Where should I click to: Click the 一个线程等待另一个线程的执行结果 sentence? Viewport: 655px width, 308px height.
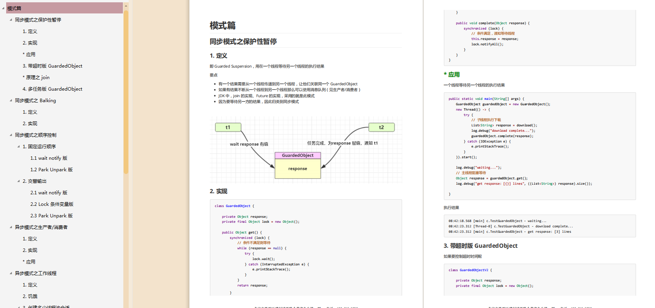474,85
